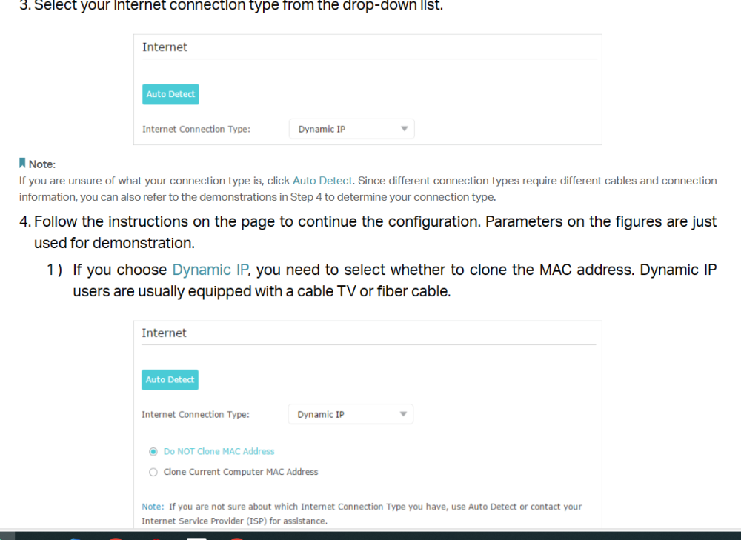Select the Do NOT Clone MAC Address option
This screenshot has height=540, width=741.
pos(153,451)
